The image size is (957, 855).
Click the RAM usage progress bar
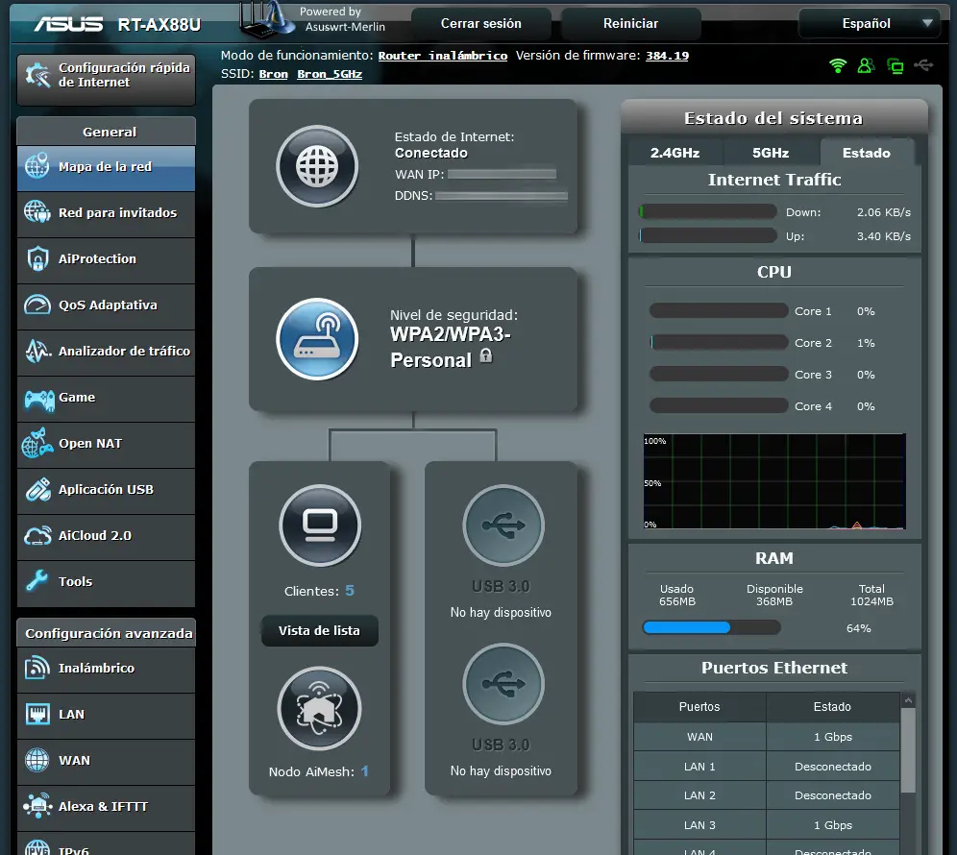pyautogui.click(x=712, y=627)
